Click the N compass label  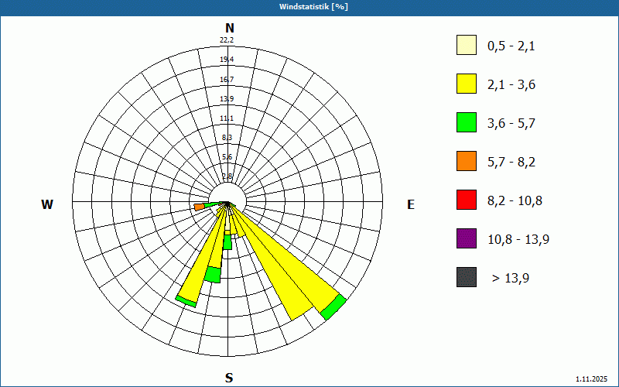[x=229, y=28]
